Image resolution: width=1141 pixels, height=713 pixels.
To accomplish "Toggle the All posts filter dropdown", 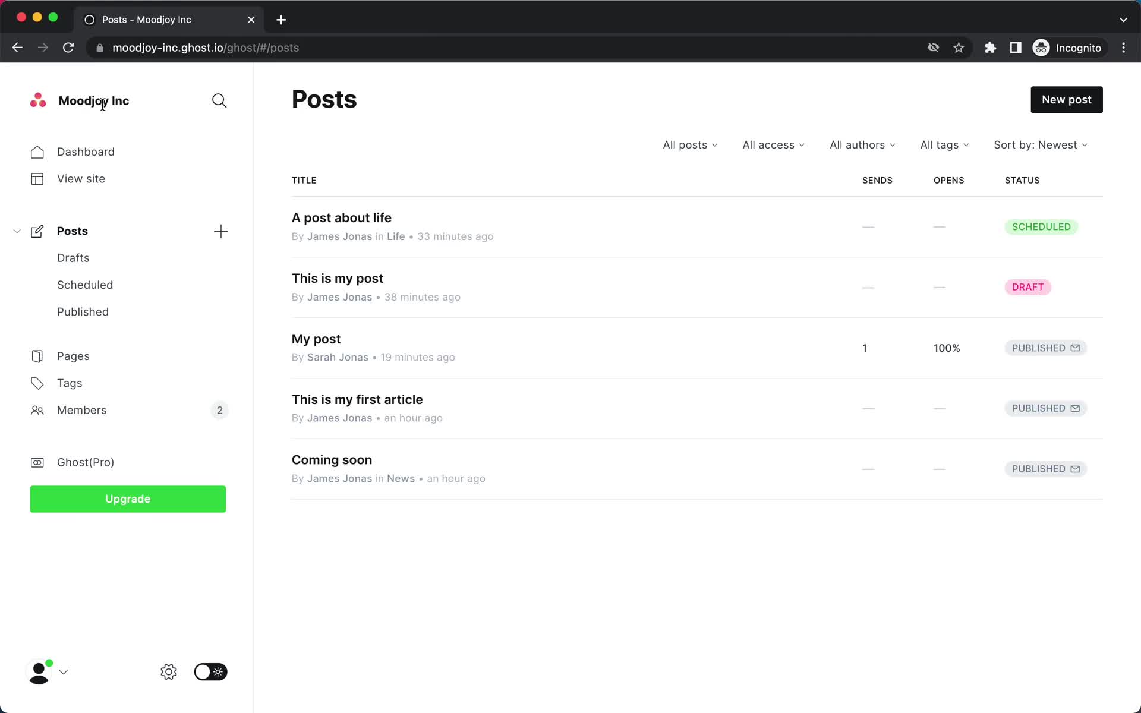I will point(688,144).
